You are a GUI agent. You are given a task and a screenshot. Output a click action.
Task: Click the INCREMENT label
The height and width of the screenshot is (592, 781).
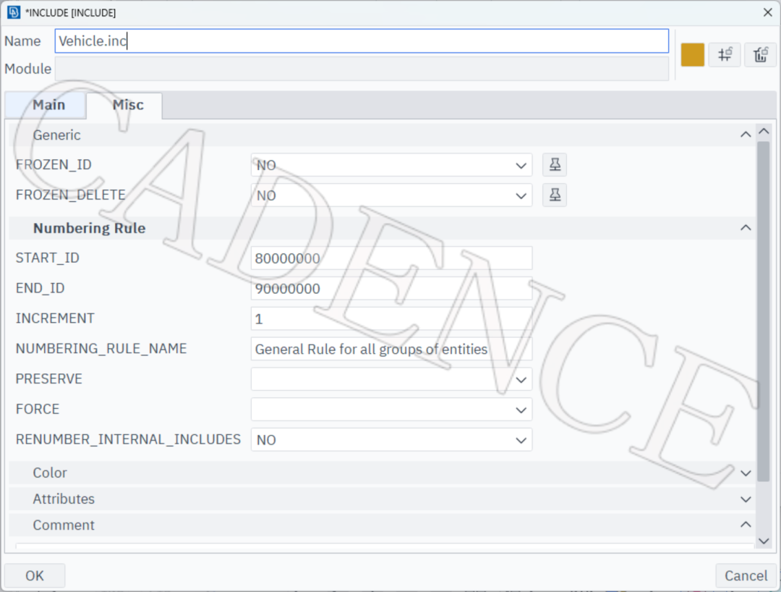pos(55,318)
